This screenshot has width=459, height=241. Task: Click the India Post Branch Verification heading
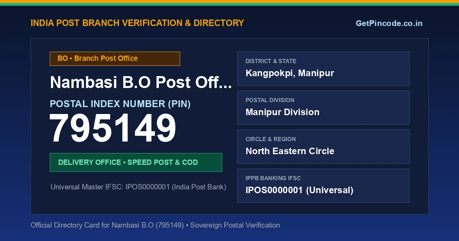point(137,23)
